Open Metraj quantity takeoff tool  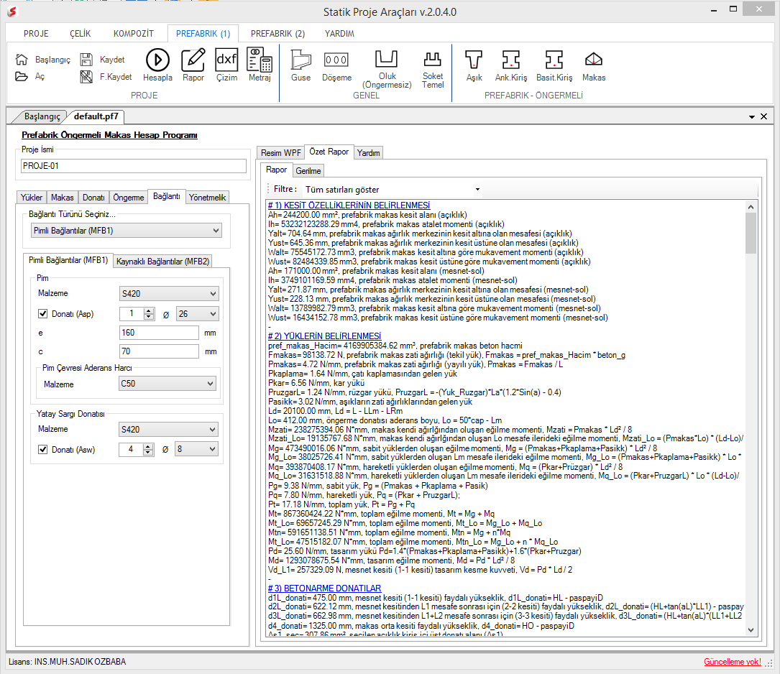260,65
